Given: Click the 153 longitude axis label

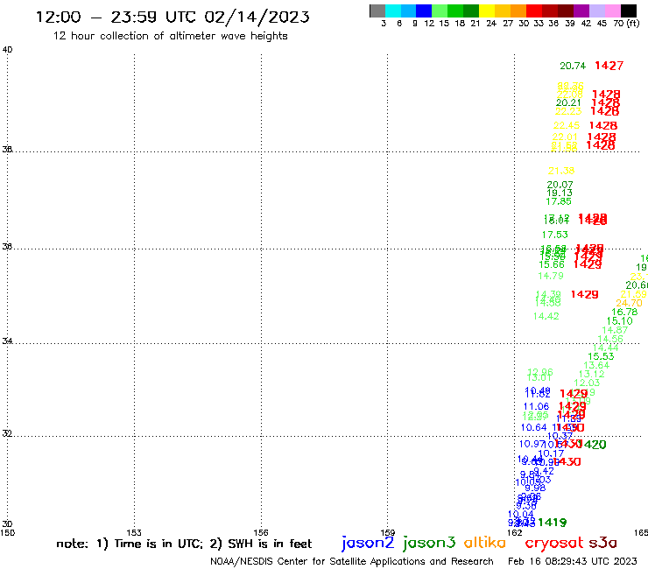Looking at the screenshot, I should point(134,532).
